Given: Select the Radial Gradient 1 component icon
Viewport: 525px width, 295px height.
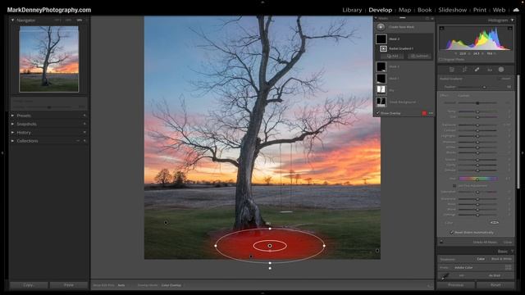Looking at the screenshot, I should 383,49.
